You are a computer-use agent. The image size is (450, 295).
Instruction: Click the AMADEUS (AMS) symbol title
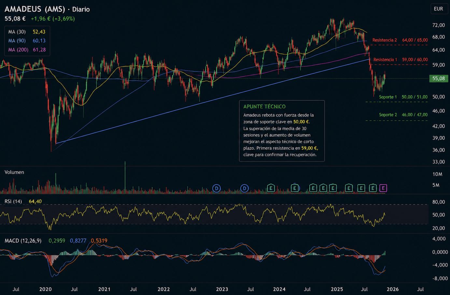pos(35,9)
